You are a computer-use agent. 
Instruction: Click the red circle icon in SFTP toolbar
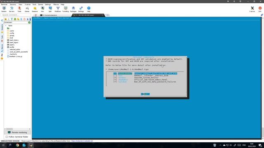(x=24, y=19)
